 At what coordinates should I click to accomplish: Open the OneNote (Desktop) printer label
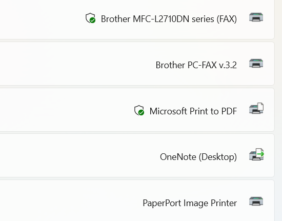coord(198,157)
